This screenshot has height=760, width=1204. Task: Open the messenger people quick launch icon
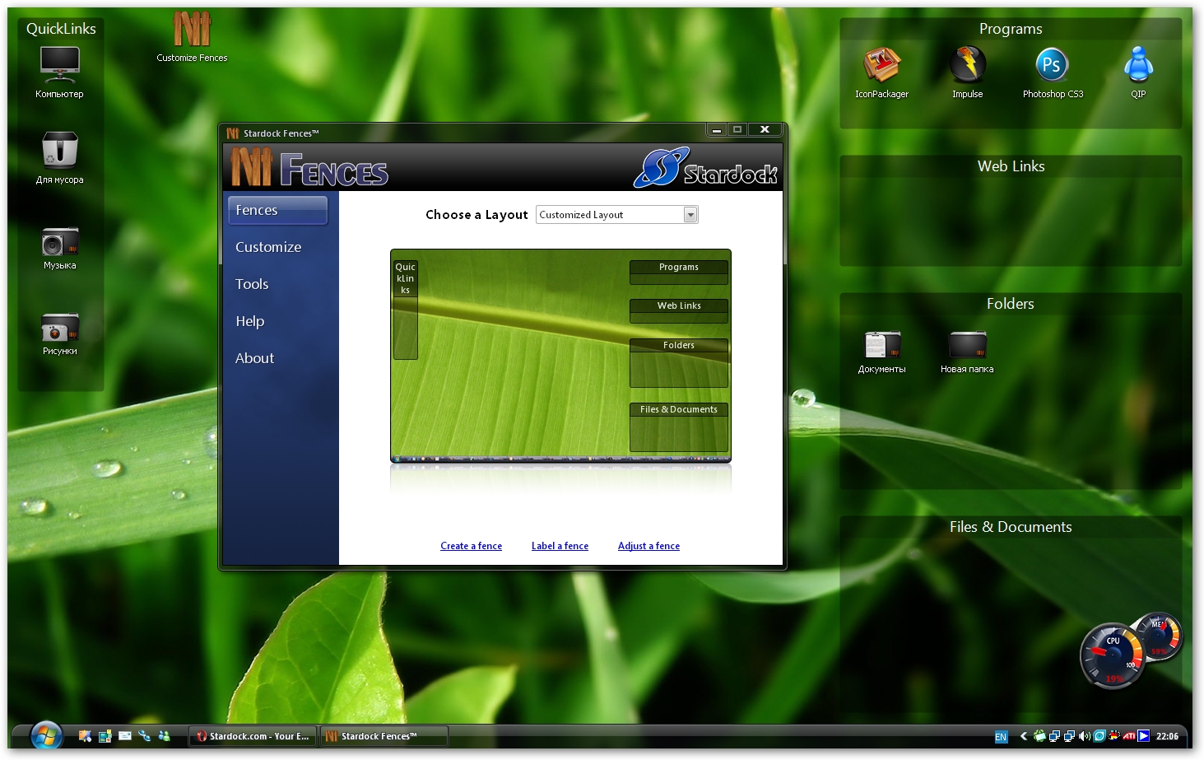(164, 736)
